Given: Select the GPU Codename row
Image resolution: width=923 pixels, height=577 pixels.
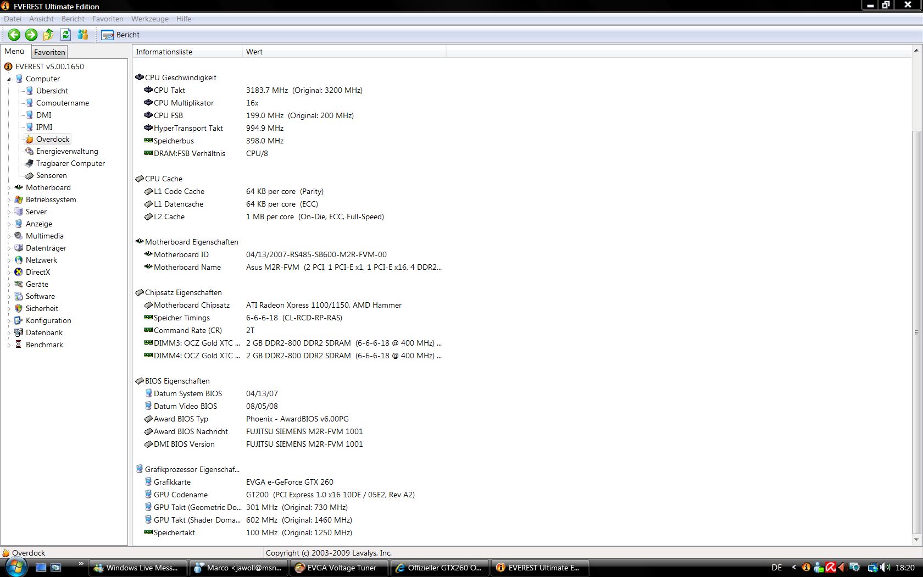Looking at the screenshot, I should point(290,495).
